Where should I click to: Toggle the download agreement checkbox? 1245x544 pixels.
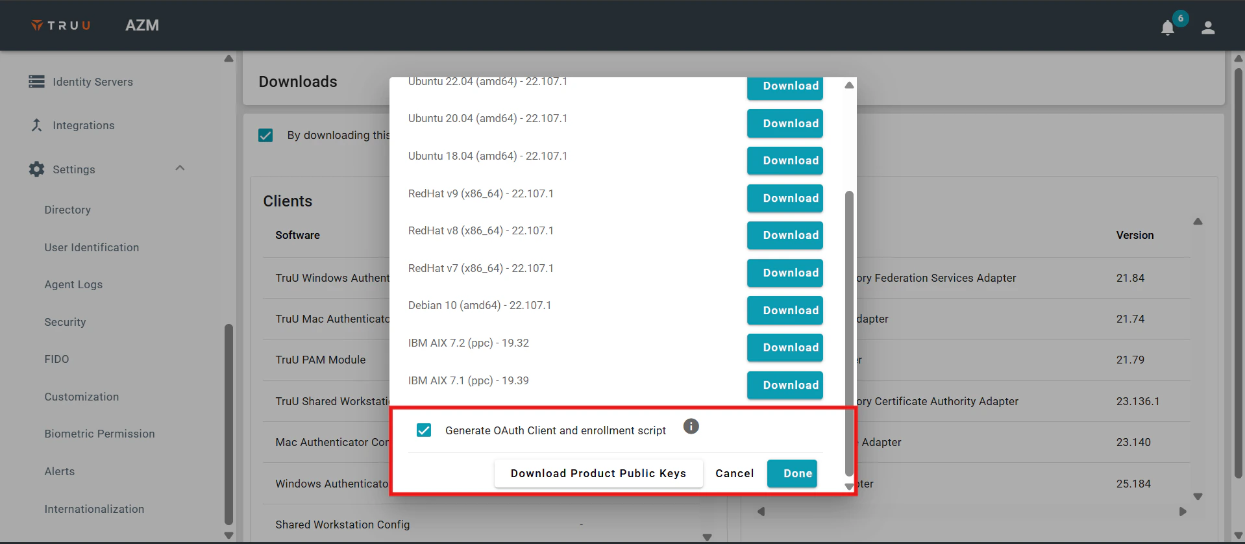pyautogui.click(x=265, y=135)
